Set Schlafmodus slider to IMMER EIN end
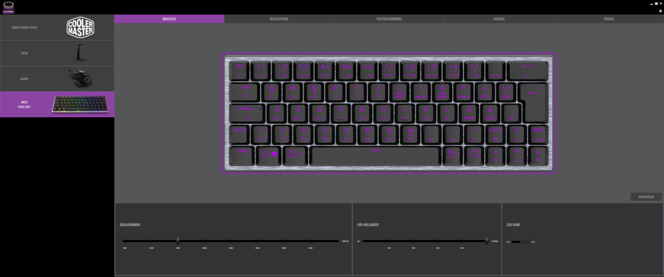Screen dimensions: 664x277 click(339, 241)
